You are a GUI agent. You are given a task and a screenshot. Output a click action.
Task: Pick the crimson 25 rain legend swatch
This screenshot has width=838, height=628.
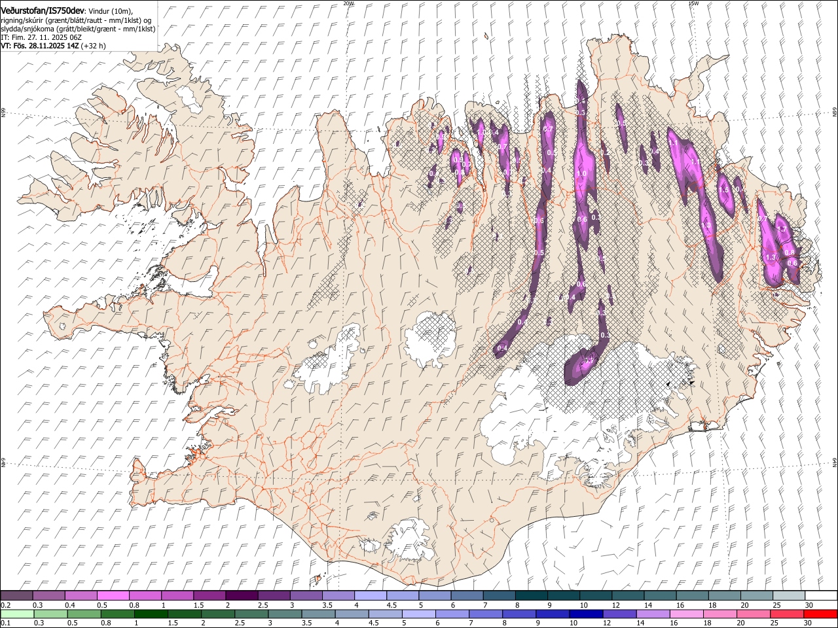pyautogui.click(x=786, y=614)
